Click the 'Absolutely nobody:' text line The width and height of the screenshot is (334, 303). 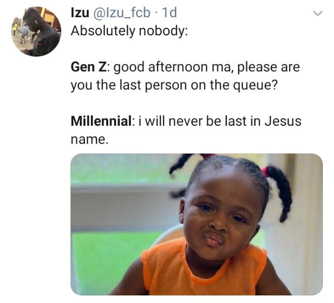129,31
